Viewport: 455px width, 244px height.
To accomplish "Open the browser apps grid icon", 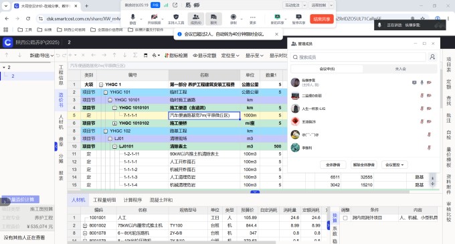I will pos(6,29).
